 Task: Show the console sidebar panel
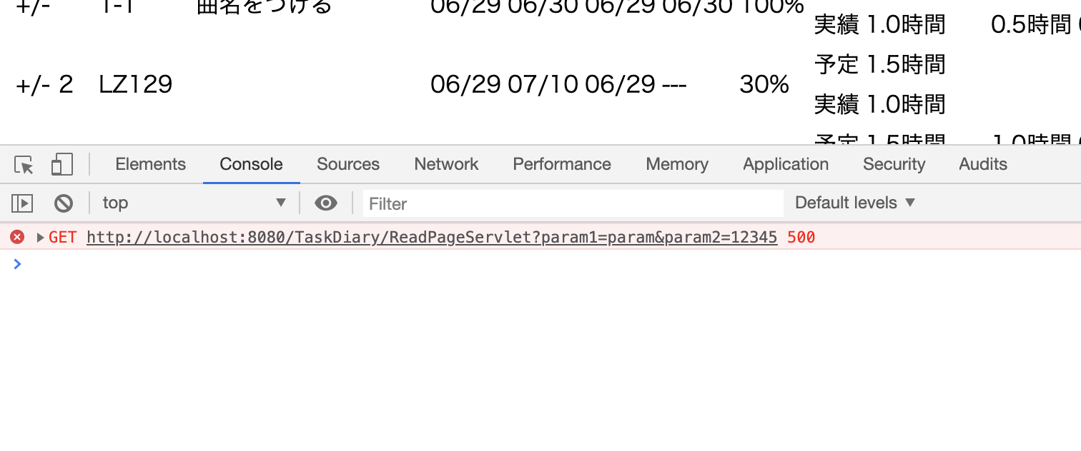(x=22, y=203)
